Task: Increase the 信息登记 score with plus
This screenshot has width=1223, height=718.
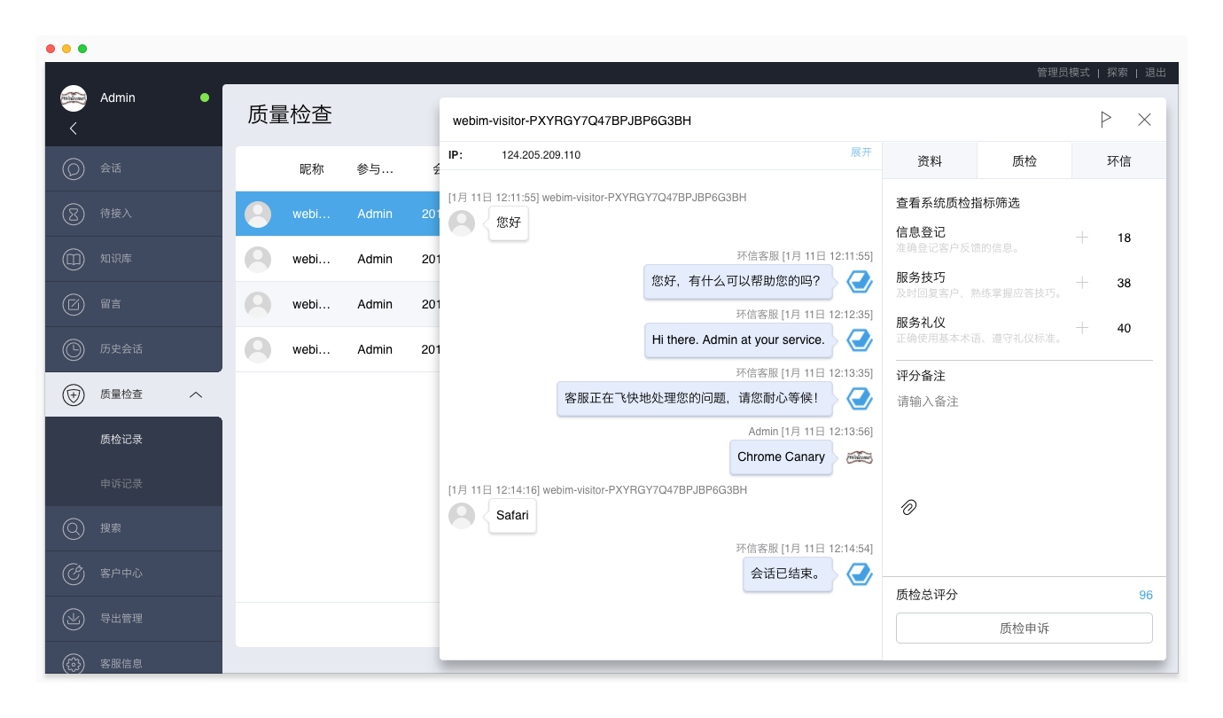Action: 1082,238
